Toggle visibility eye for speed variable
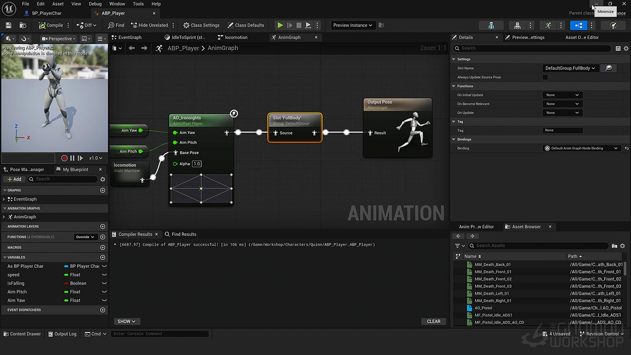The width and height of the screenshot is (631, 355). click(x=104, y=275)
